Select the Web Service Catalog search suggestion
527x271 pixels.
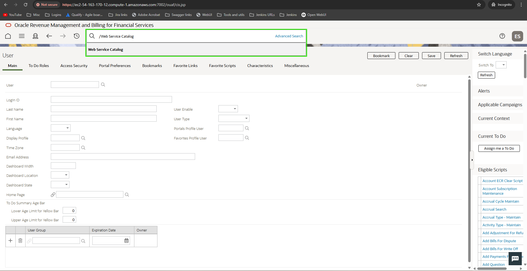[x=106, y=50]
